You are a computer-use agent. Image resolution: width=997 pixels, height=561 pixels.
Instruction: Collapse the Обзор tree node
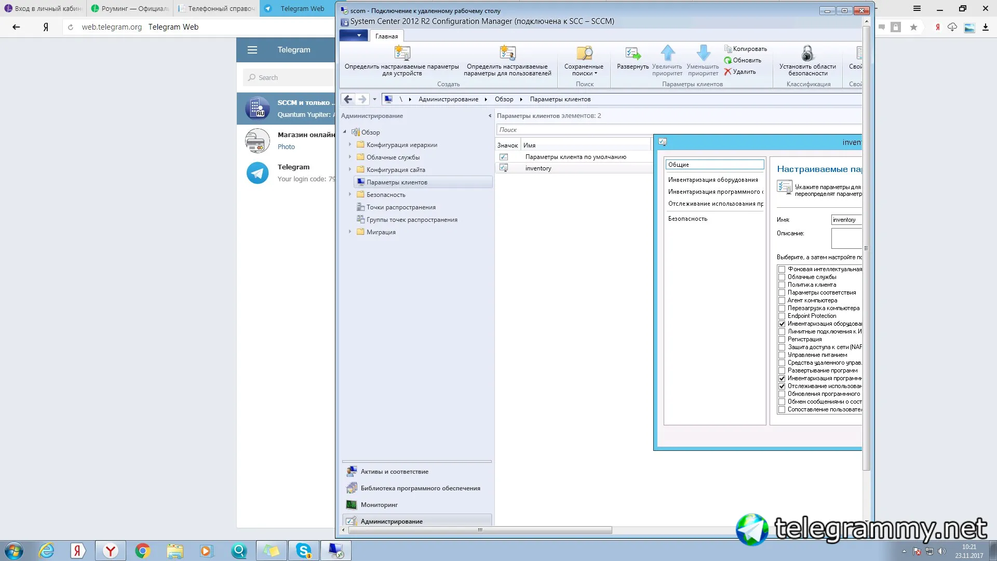pos(344,132)
